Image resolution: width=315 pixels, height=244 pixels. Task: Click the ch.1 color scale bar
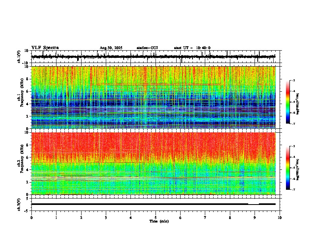pyautogui.click(x=288, y=102)
